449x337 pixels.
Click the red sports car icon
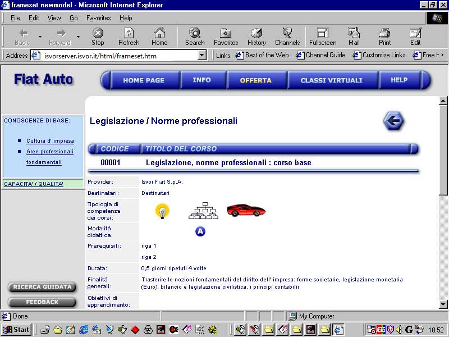246,210
